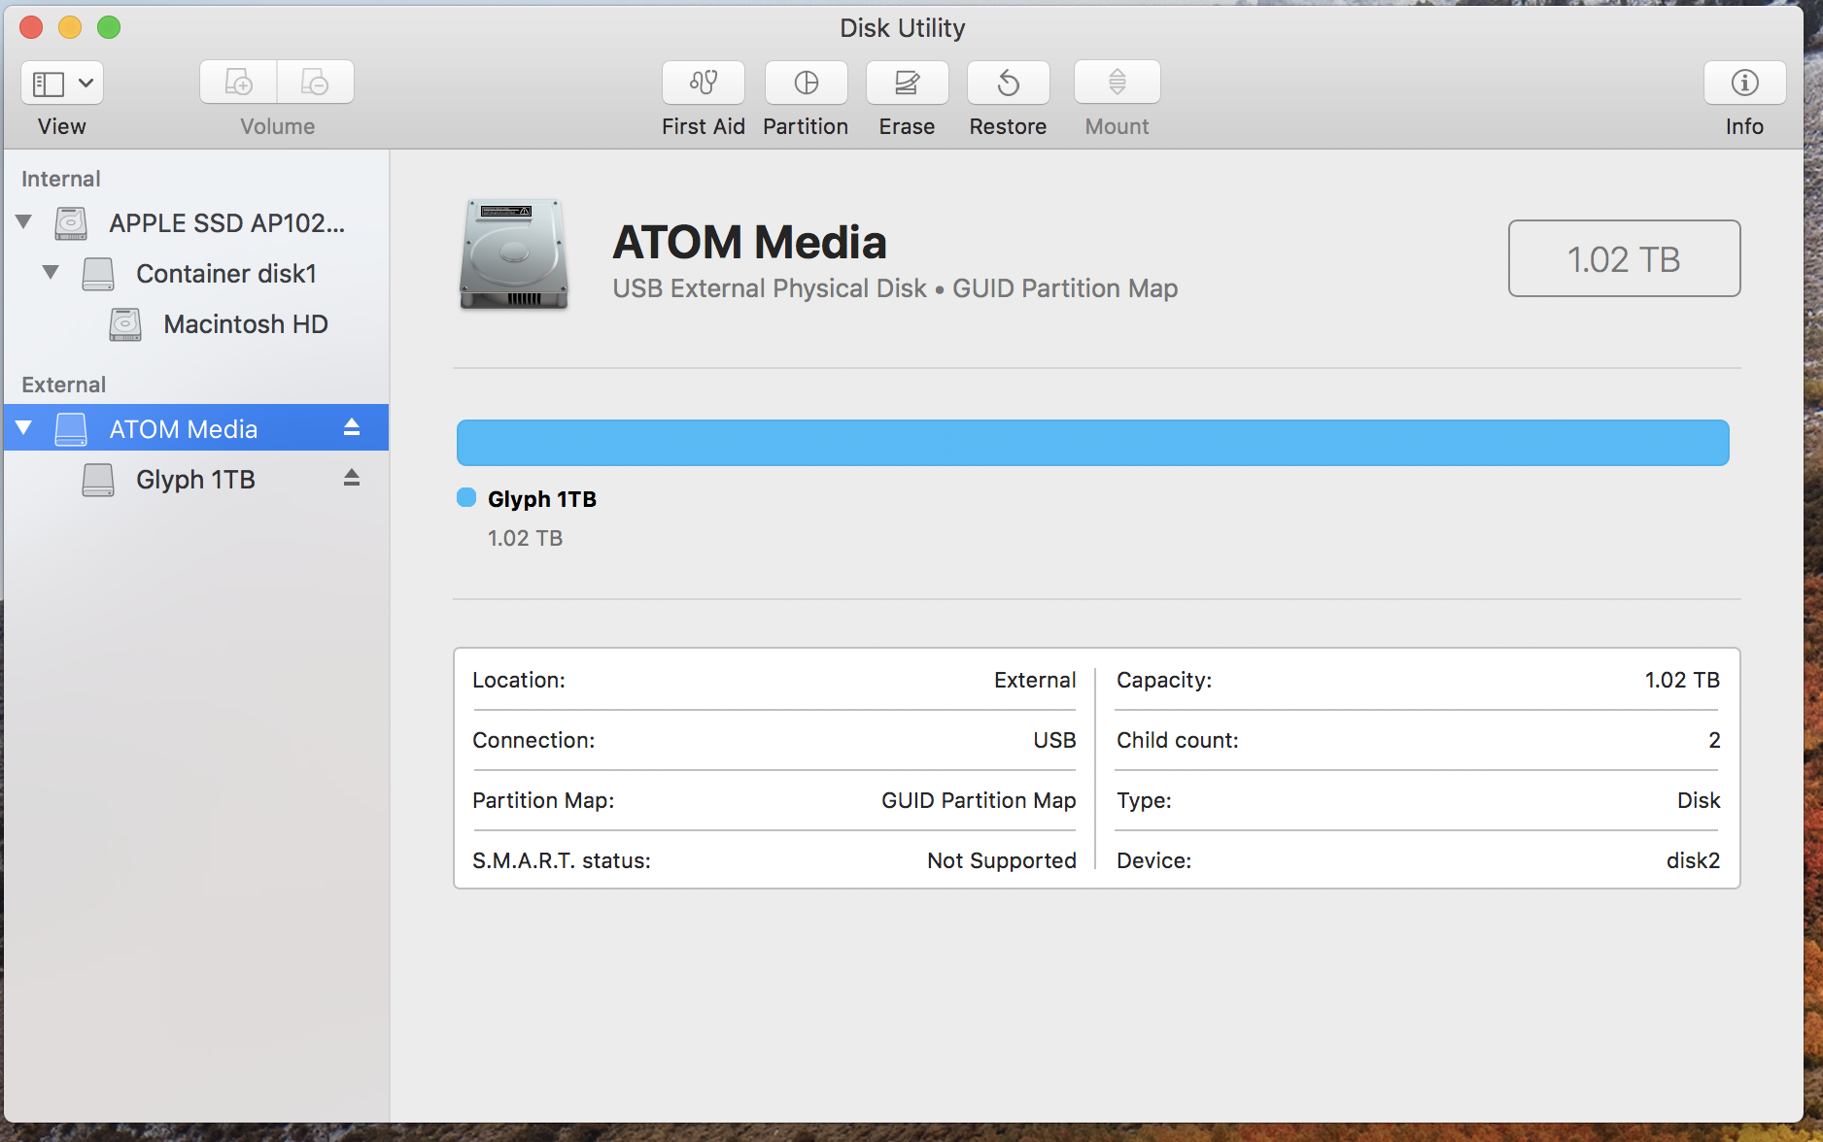Click the 'Partition Map:' label
This screenshot has width=1823, height=1142.
click(543, 801)
